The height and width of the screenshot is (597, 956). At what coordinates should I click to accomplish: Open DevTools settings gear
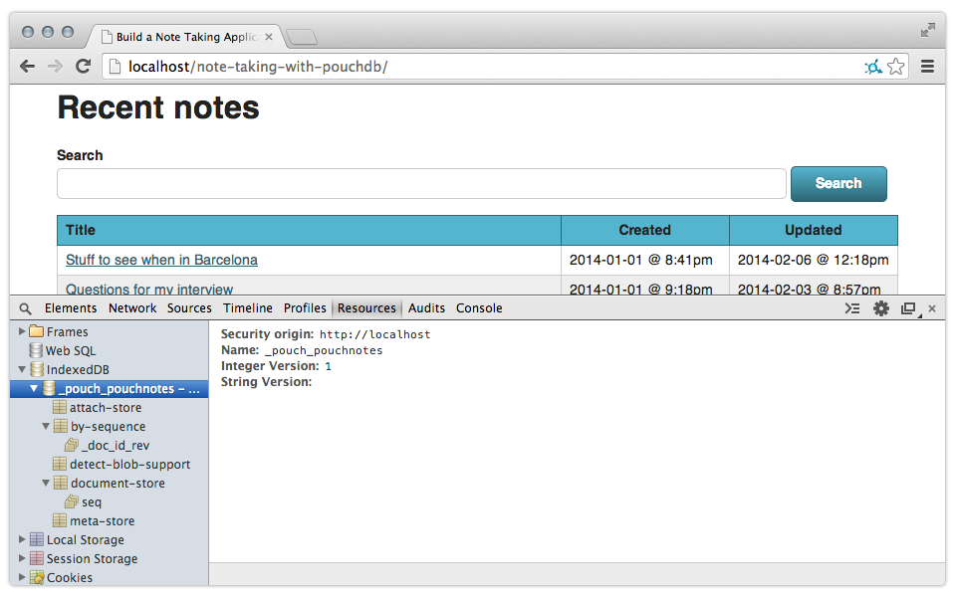[881, 308]
